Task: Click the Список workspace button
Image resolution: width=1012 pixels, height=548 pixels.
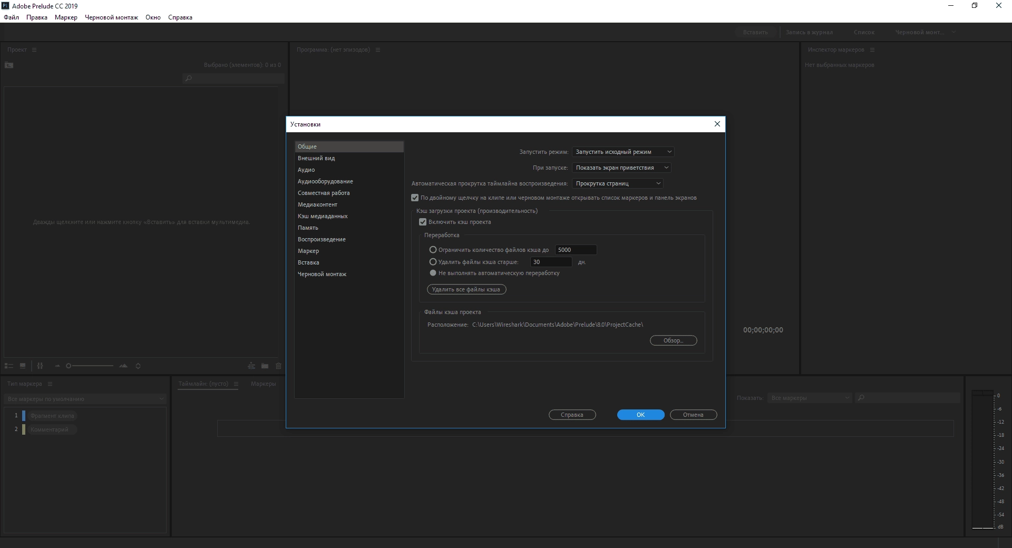Action: point(864,32)
